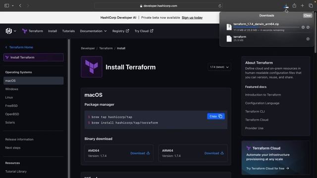Go forward with the forward arrow
The image size is (317, 178).
[x=28, y=5]
